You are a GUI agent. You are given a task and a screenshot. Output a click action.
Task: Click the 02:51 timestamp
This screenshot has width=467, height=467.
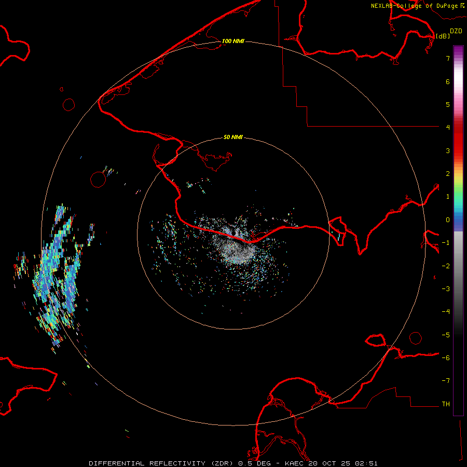367,463
